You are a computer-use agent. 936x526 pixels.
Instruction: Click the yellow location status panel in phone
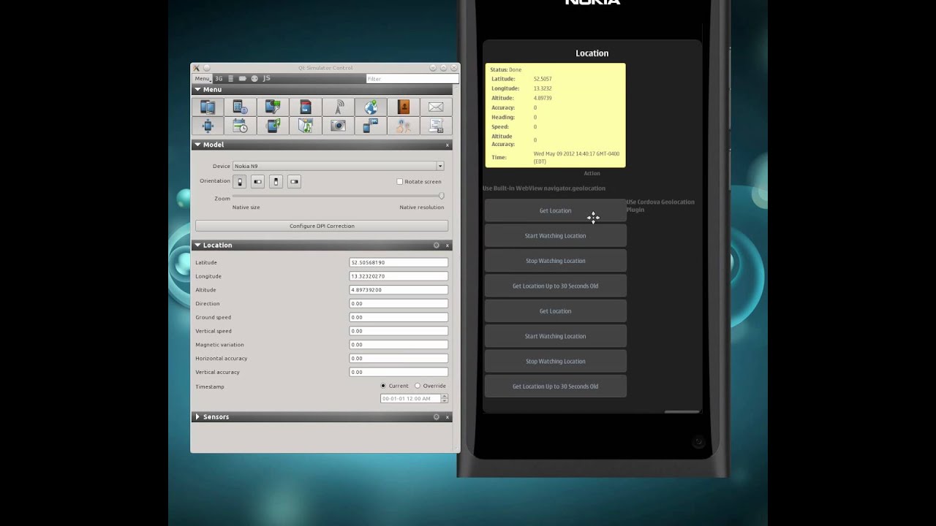coord(555,115)
